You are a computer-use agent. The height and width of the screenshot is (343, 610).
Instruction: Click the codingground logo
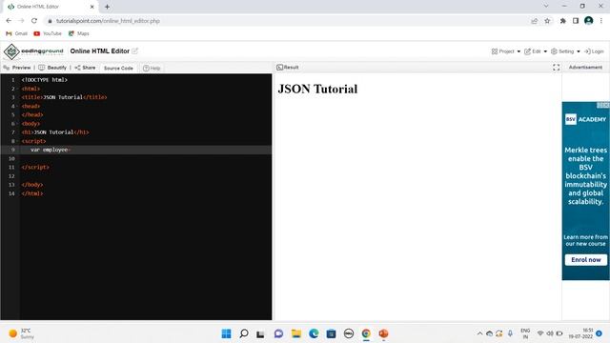click(x=33, y=51)
